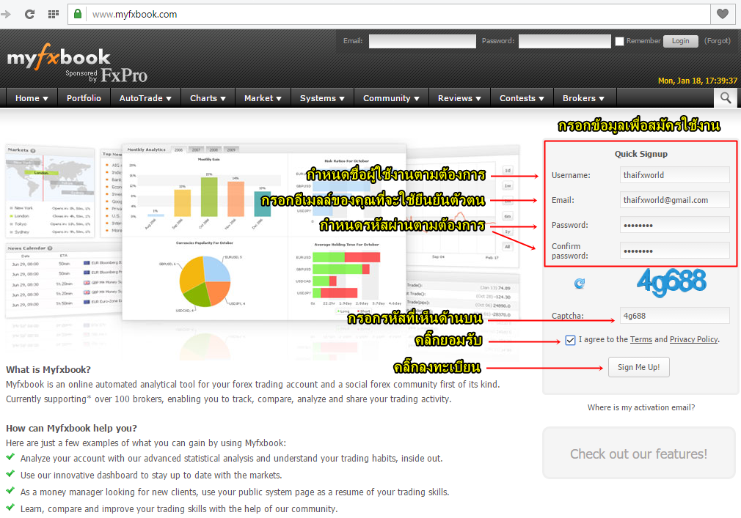Viewport: 741px width, 518px height.
Task: Click How can Myfxbook help you heading
Action: (x=71, y=429)
